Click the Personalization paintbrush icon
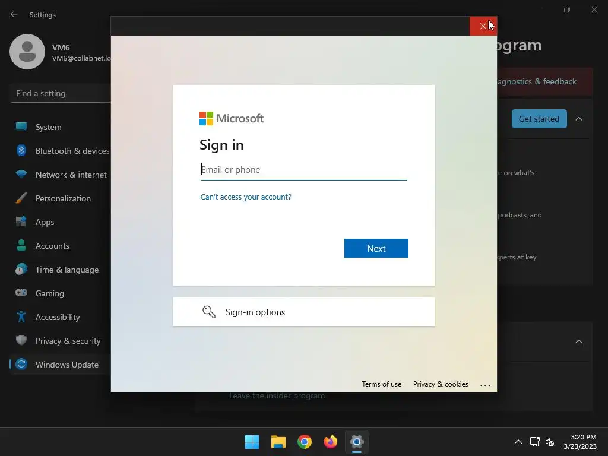The image size is (608, 456). coord(21,198)
